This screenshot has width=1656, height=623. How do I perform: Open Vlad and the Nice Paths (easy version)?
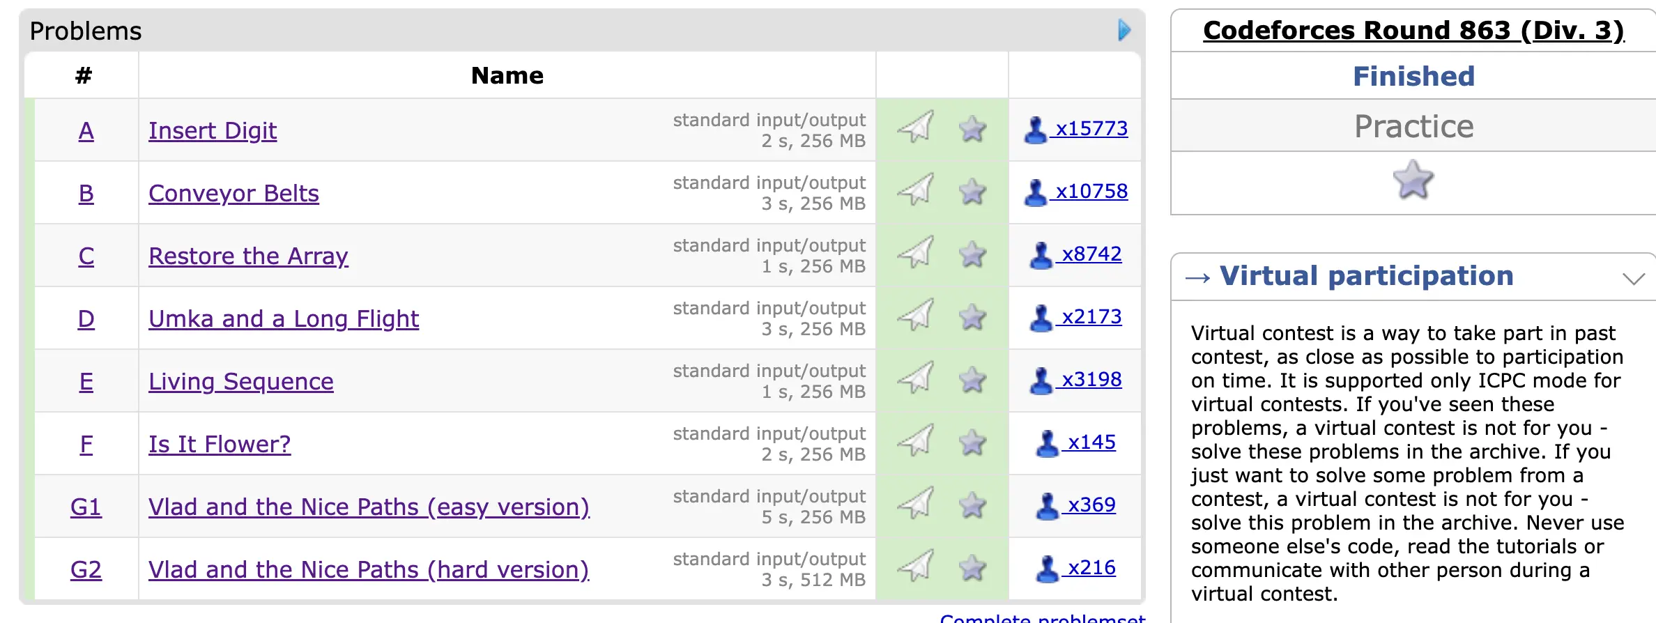pos(369,507)
